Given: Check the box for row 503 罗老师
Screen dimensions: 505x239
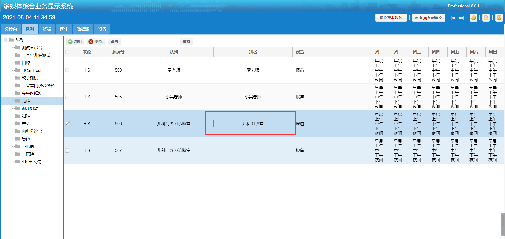Looking at the screenshot, I should click(67, 70).
